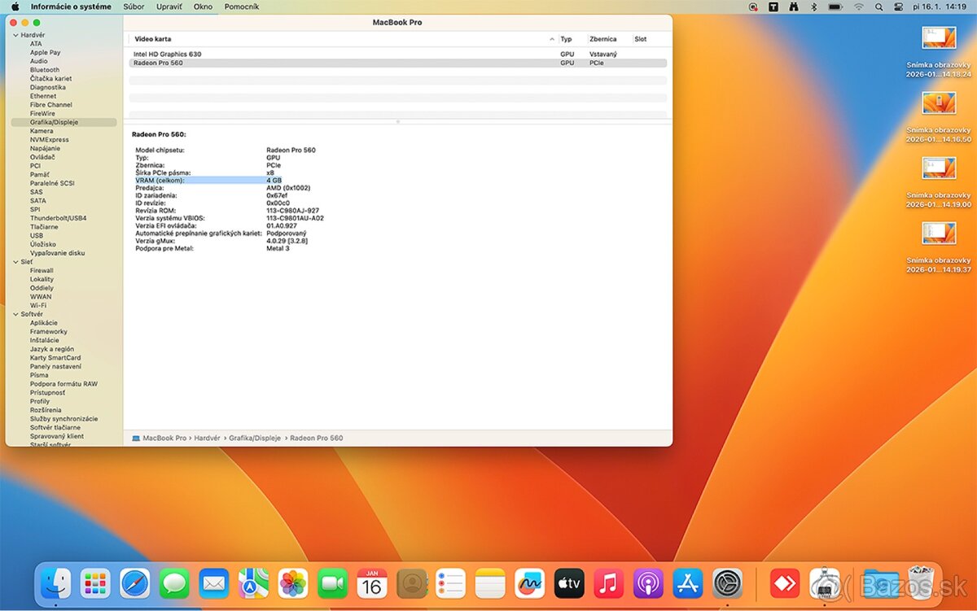Open the Calendar app in the Dock
The image size is (977, 611).
372,583
